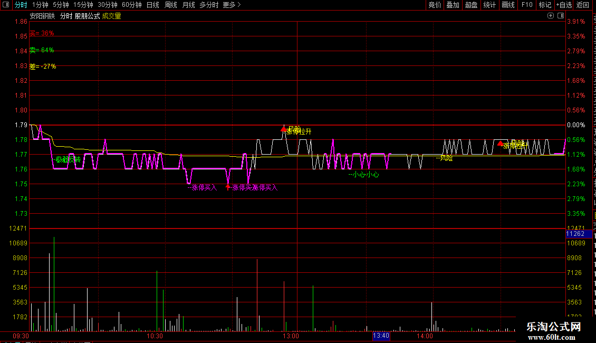Open the 统计 statistics panel

[x=489, y=5]
